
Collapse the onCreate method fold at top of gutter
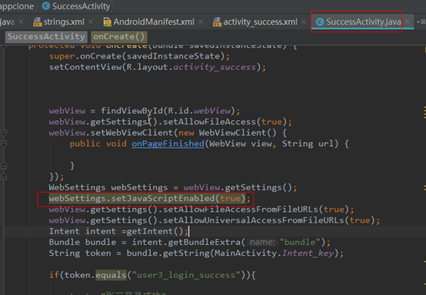[4, 47]
